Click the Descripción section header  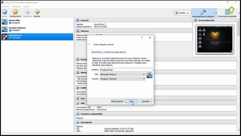click(156, 122)
